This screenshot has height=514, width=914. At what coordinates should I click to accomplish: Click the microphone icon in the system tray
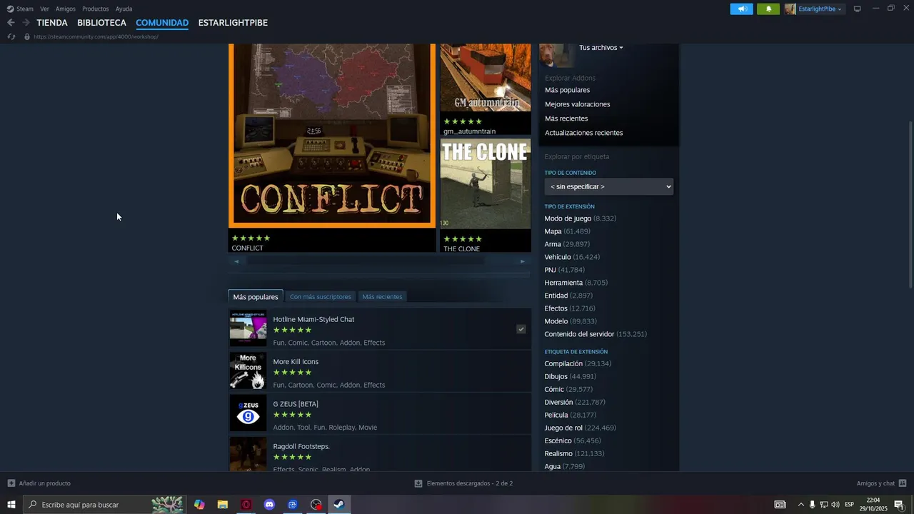pos(812,505)
